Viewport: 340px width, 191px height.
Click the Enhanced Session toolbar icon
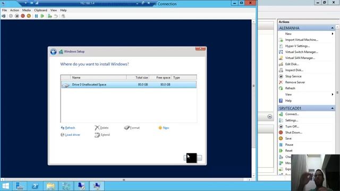coord(63,16)
